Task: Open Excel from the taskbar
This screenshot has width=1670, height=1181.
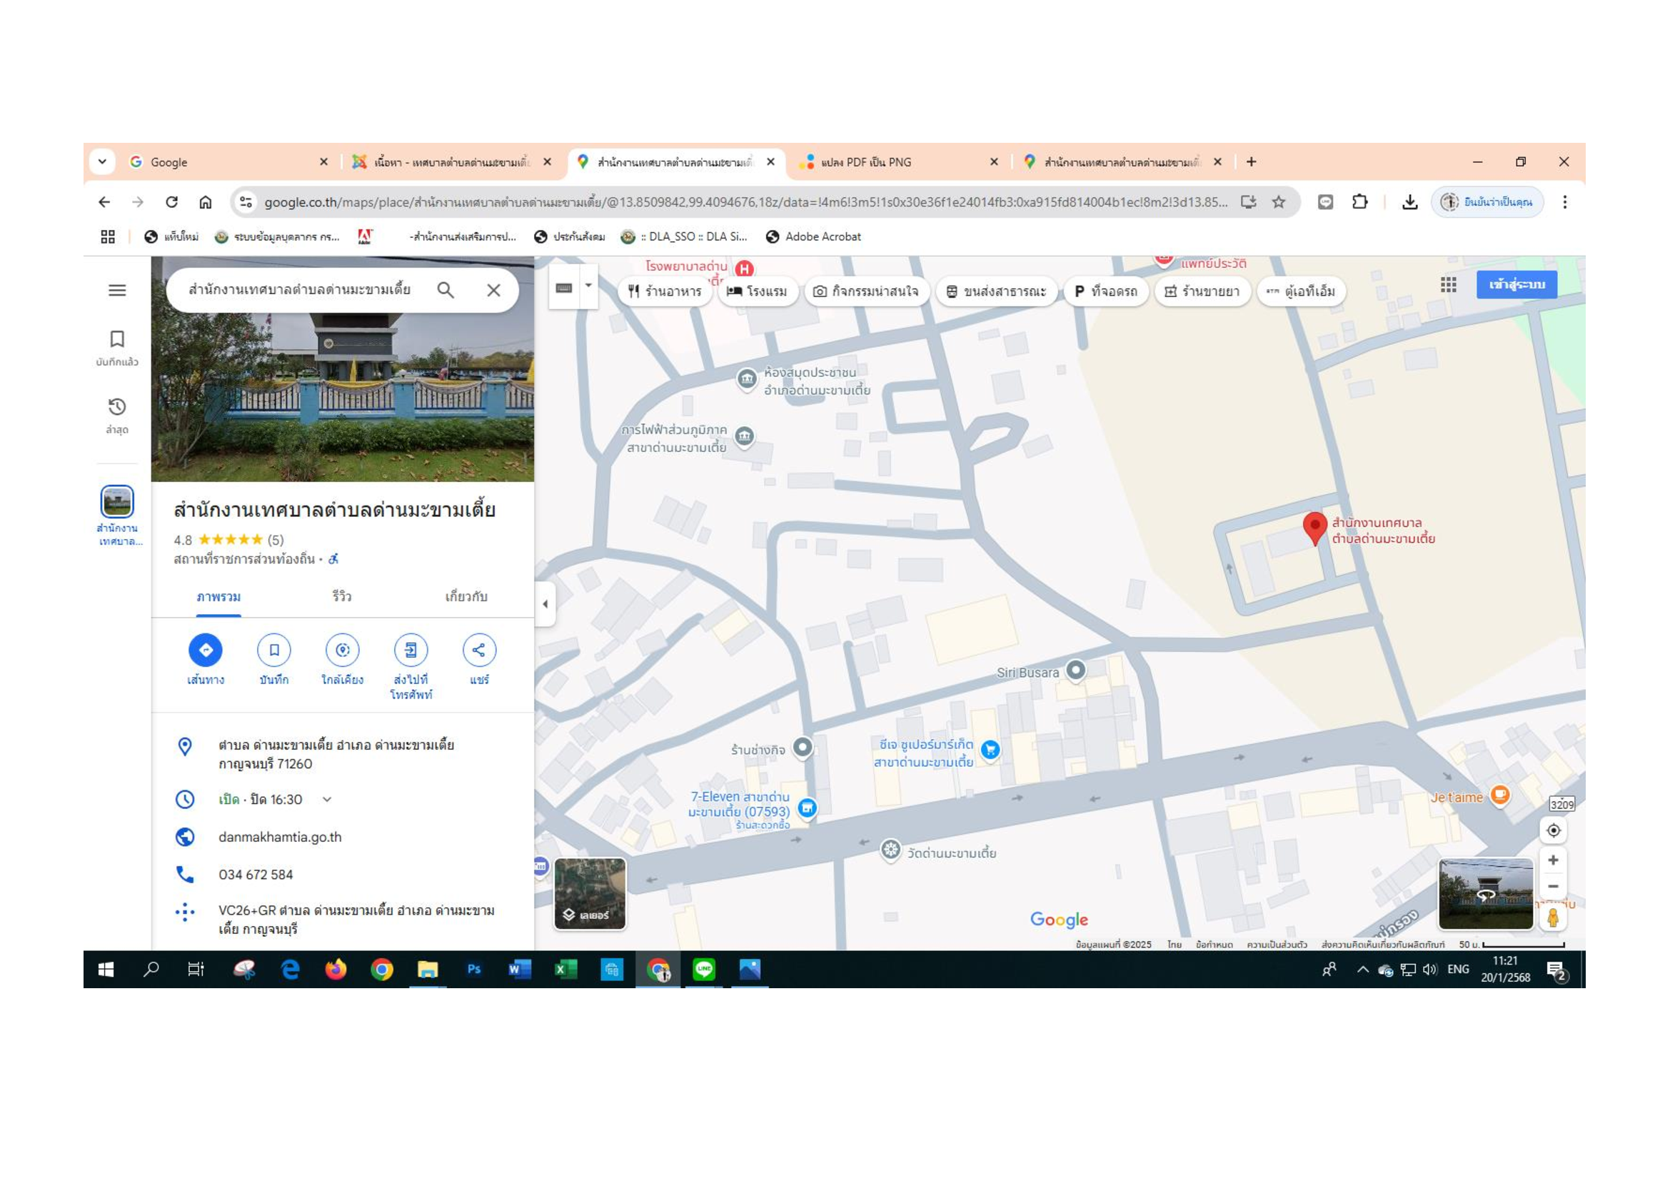Action: 565,970
